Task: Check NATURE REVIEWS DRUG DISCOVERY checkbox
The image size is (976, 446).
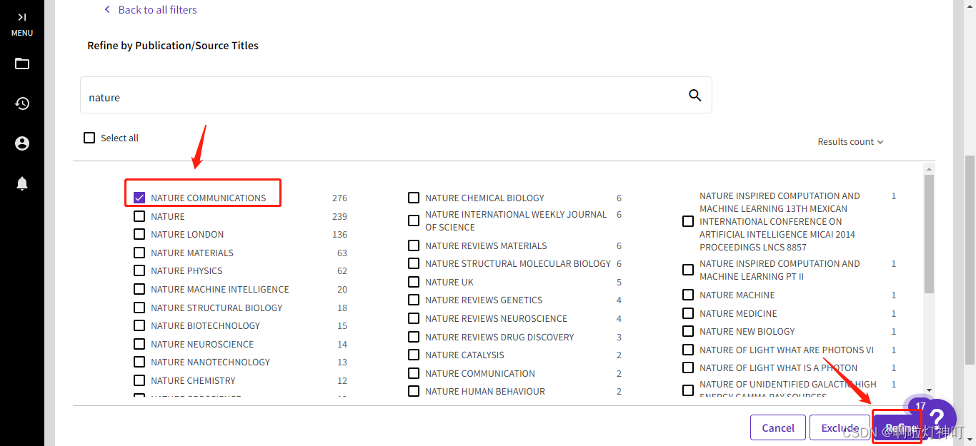Action: point(414,337)
